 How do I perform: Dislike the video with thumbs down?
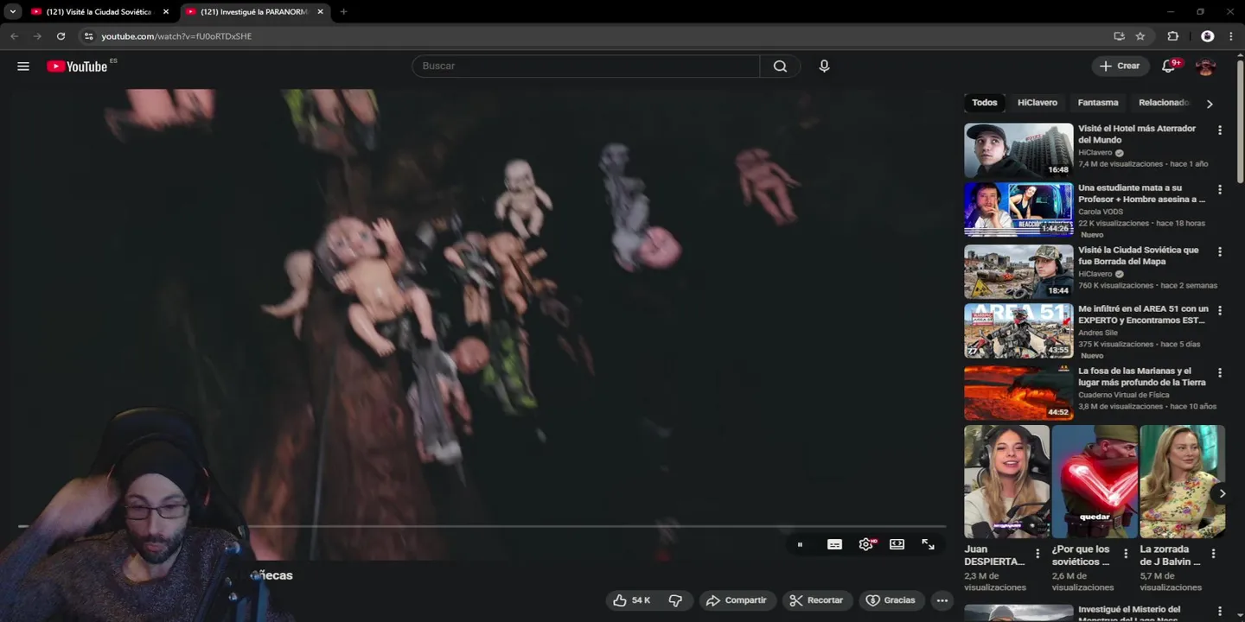[x=676, y=600]
